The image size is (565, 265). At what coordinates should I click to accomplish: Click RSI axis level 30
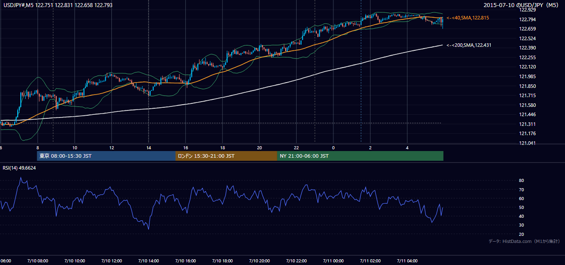521,225
